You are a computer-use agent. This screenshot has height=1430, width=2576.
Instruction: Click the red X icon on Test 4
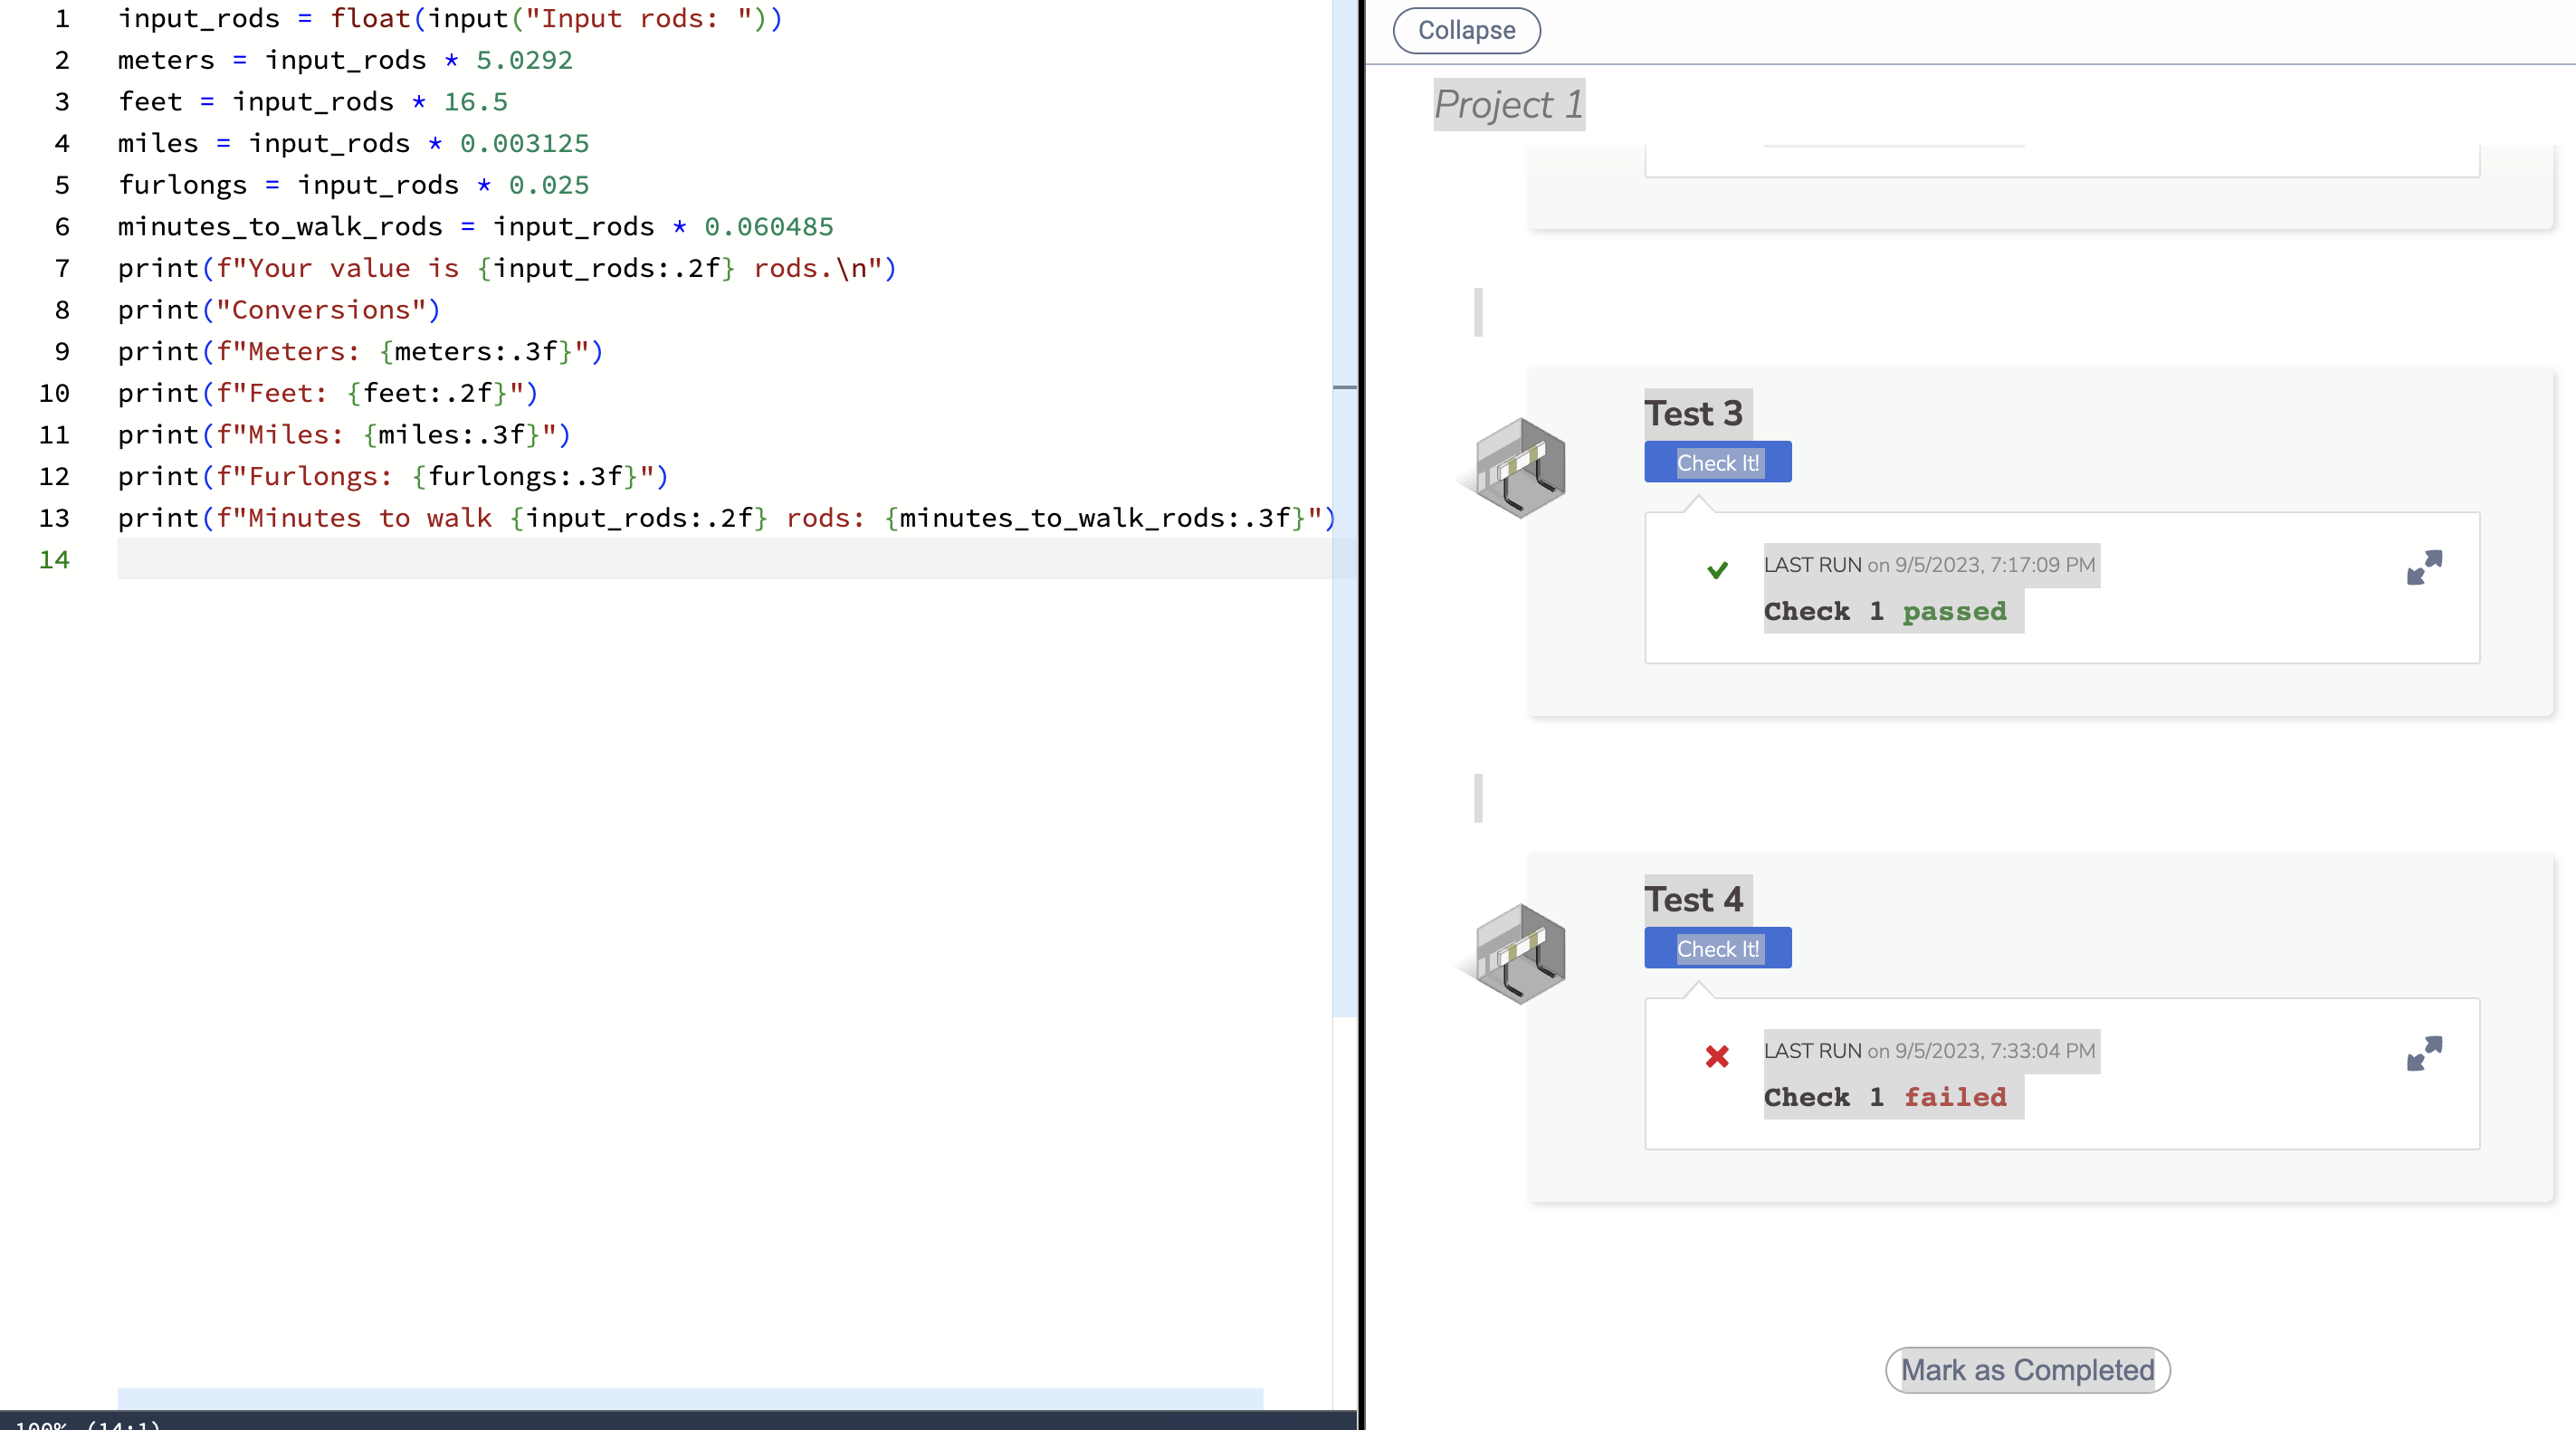click(1717, 1058)
